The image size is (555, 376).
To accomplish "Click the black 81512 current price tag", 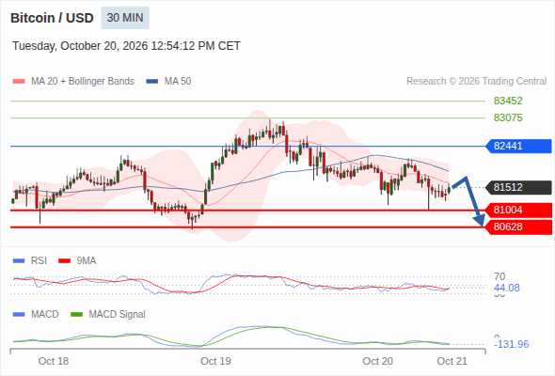I will 518,187.
